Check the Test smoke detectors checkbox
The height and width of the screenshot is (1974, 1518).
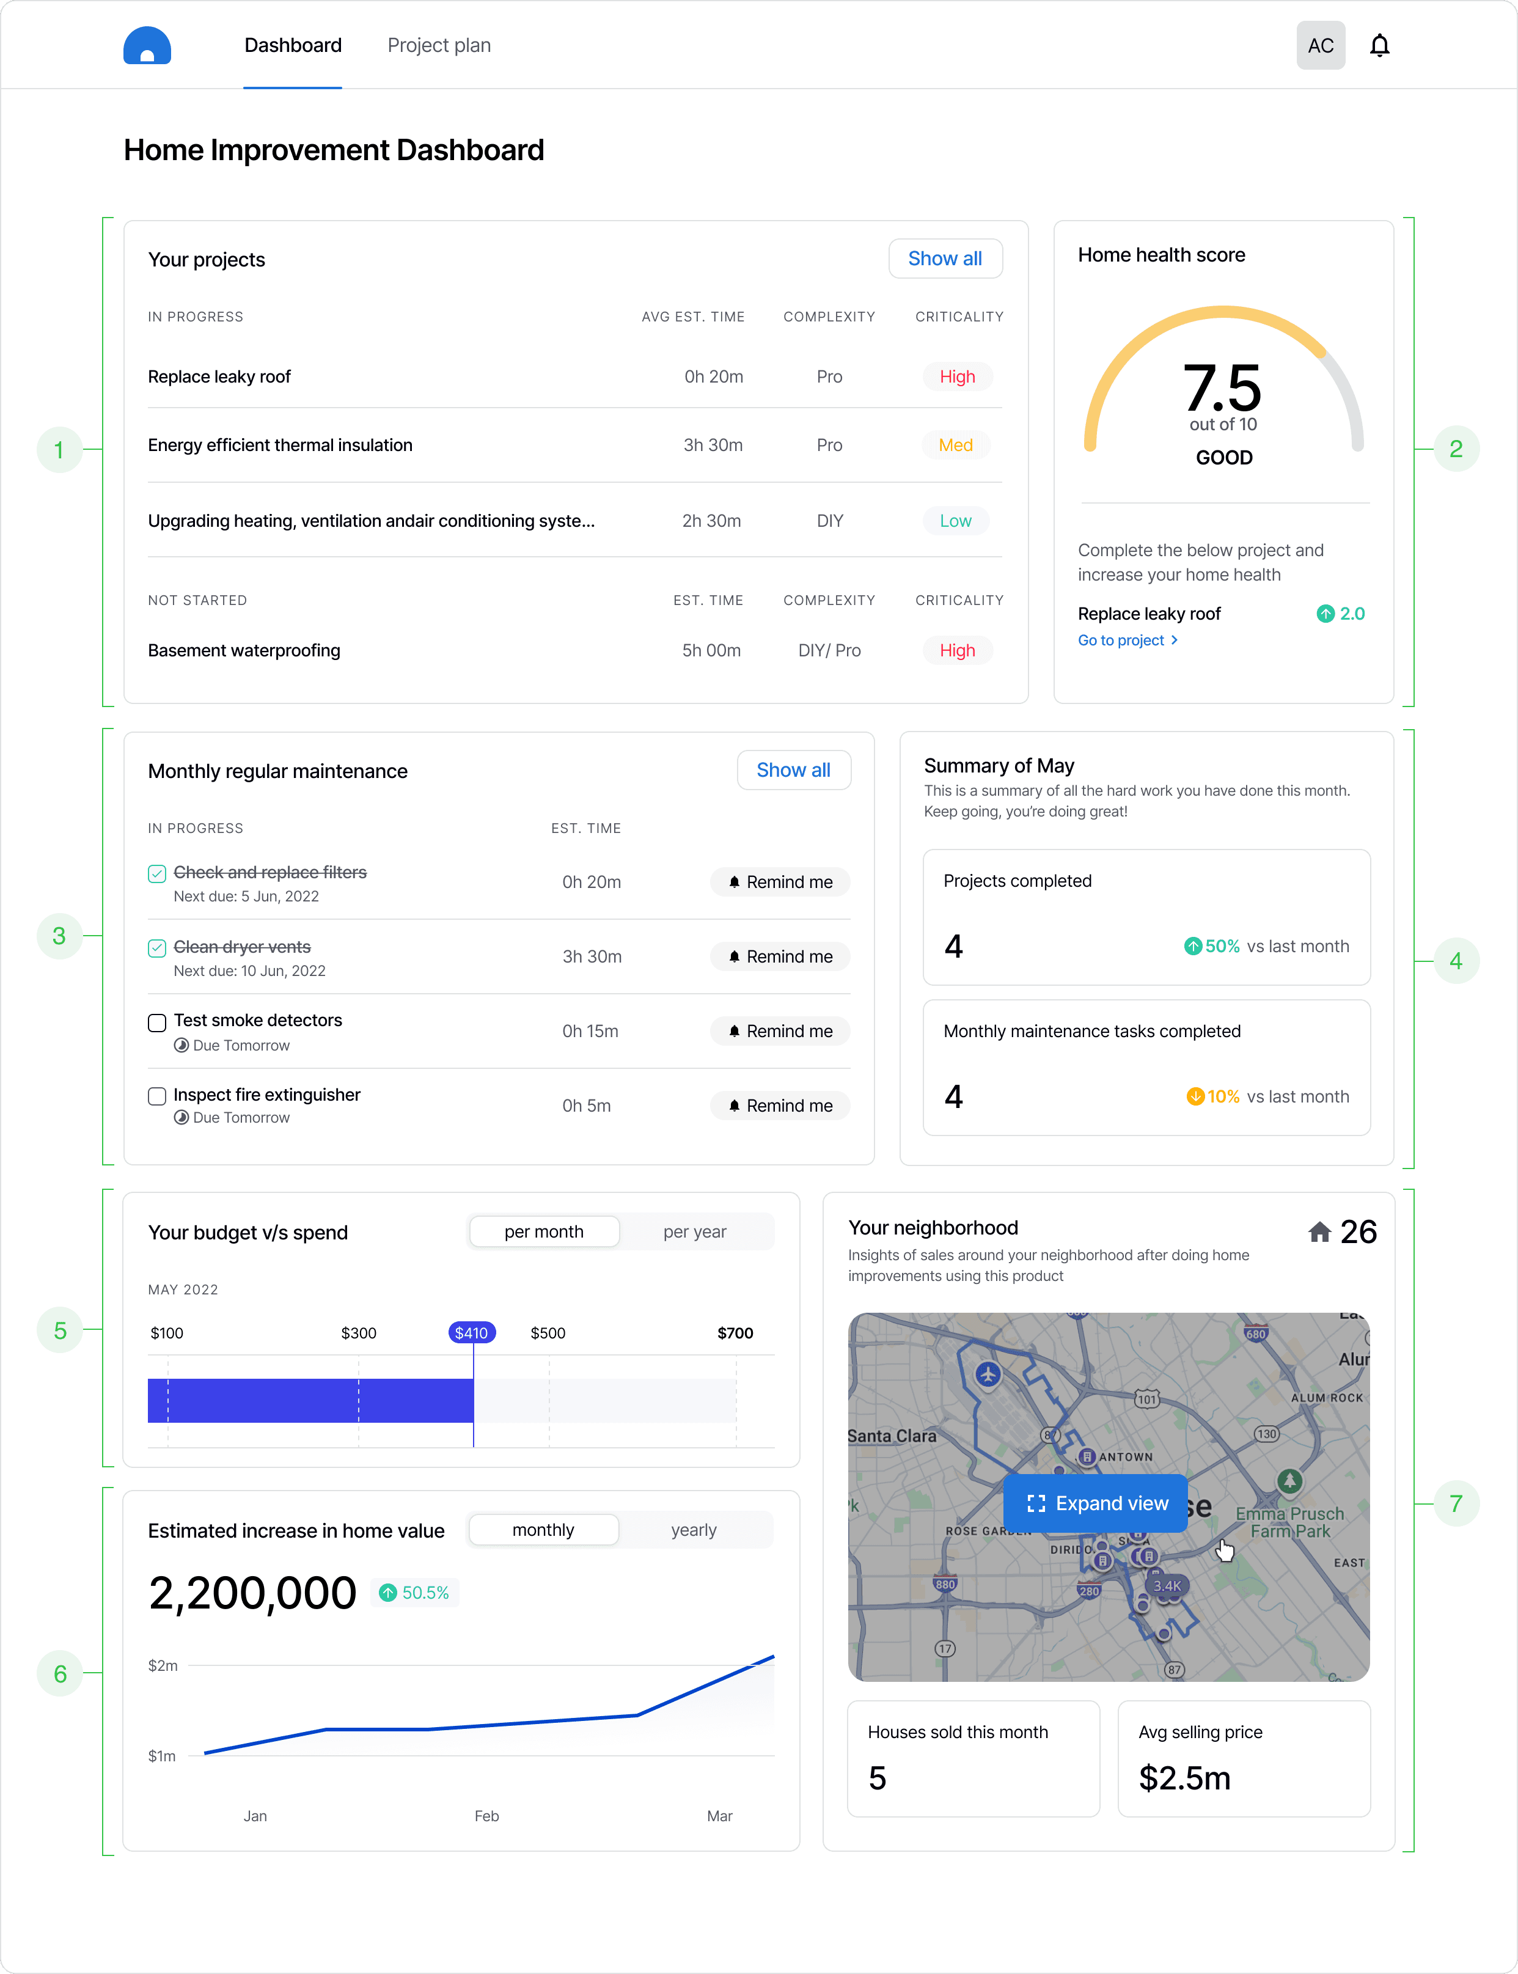(x=157, y=1022)
